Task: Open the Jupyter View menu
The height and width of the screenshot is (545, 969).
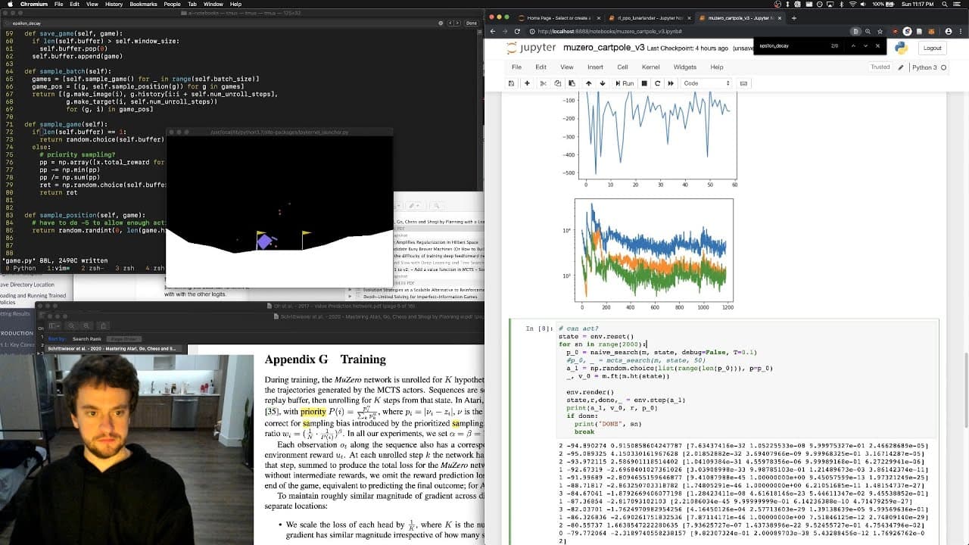Action: point(566,67)
